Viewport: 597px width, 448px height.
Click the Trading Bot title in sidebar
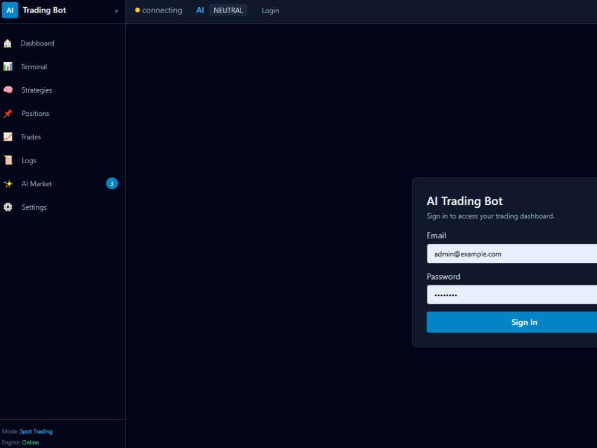pyautogui.click(x=44, y=10)
